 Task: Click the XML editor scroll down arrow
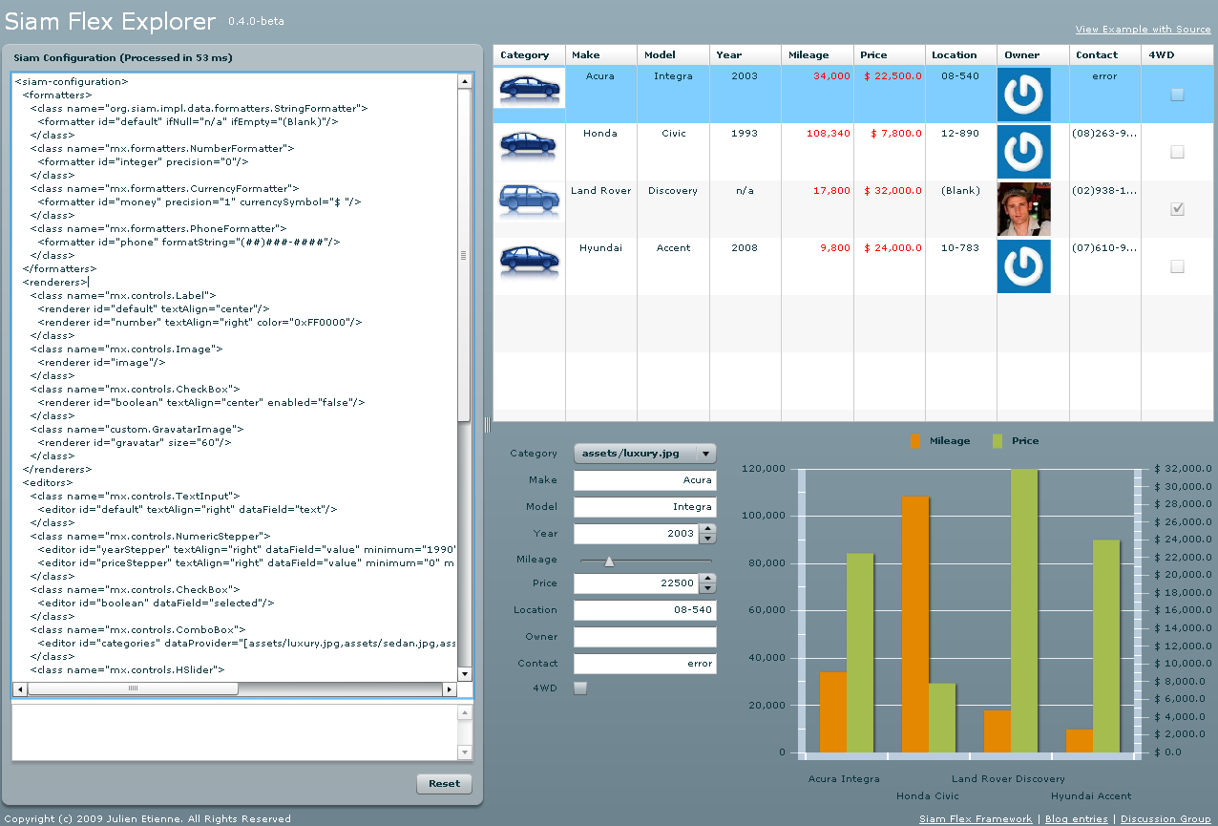[x=465, y=674]
